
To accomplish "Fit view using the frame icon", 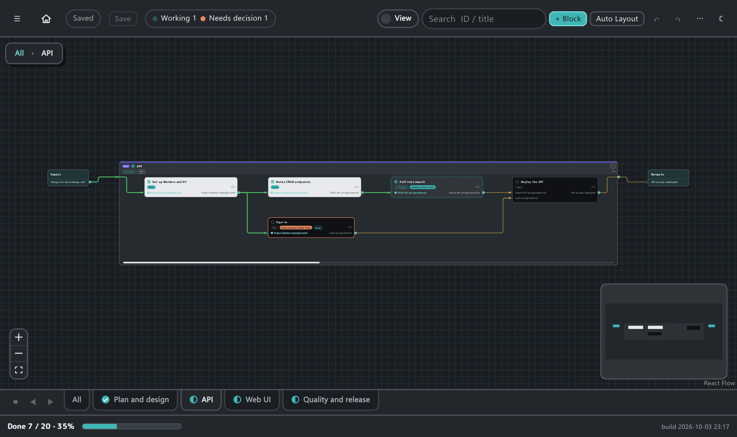I will click(19, 370).
